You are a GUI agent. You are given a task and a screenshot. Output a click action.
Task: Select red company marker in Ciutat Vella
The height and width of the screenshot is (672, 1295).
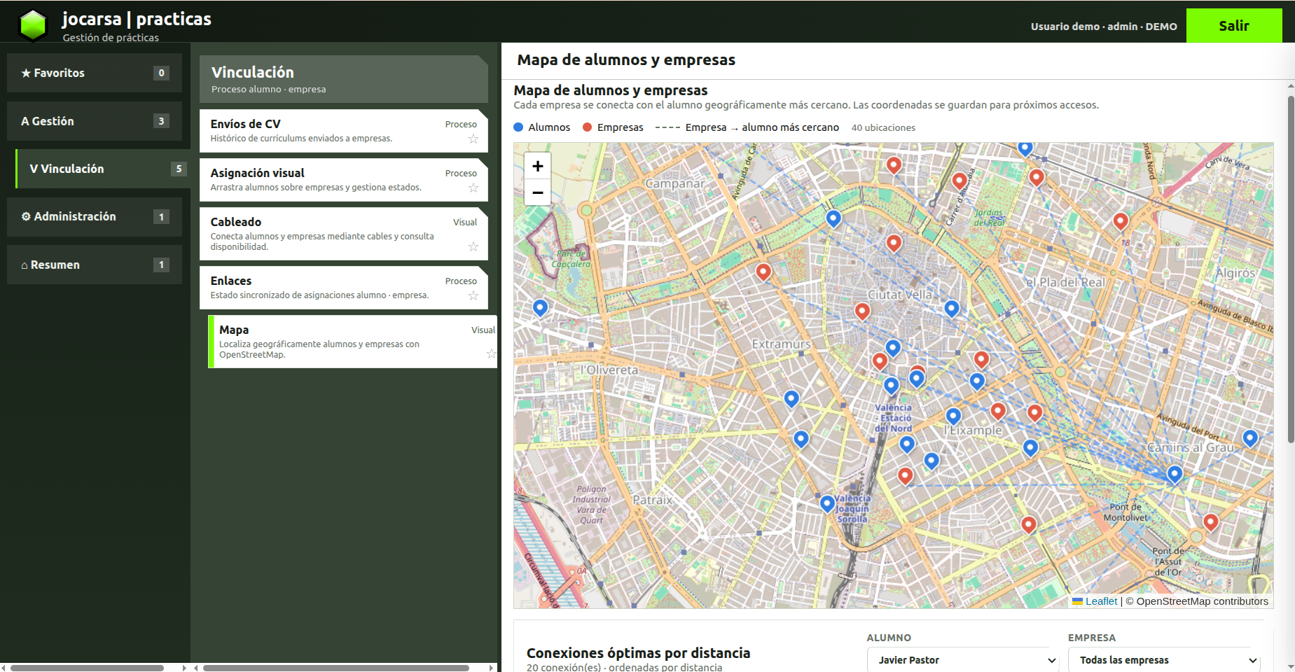[862, 311]
